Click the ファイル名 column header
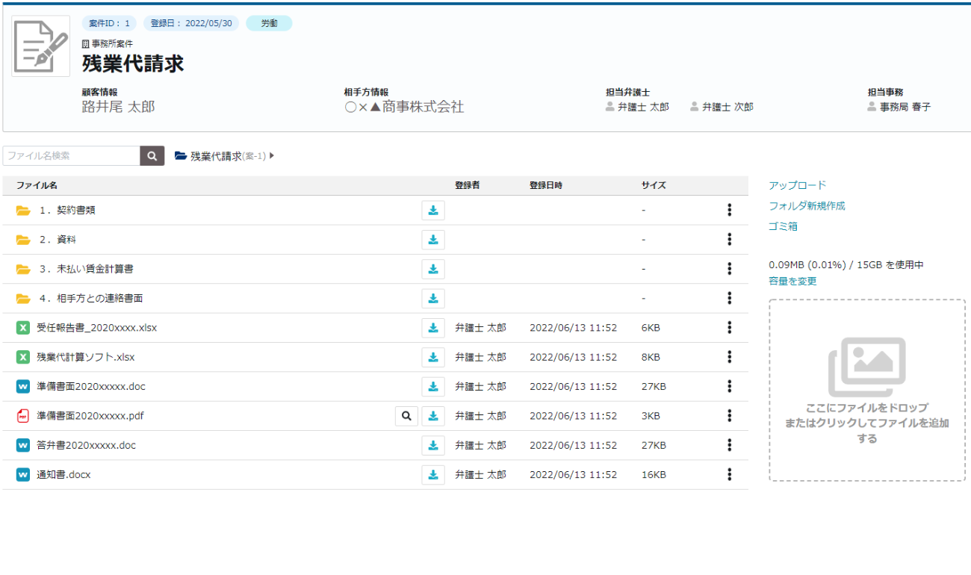The width and height of the screenshot is (971, 575). [37, 185]
